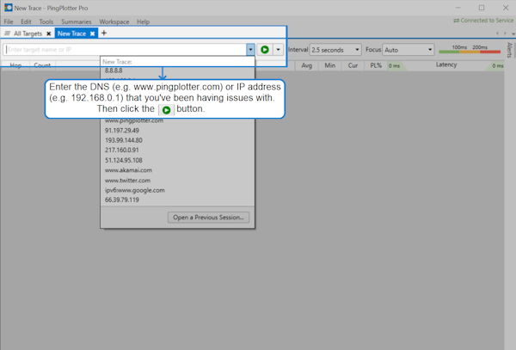
Task: Click the latency color scale bar
Action: pyautogui.click(x=469, y=53)
